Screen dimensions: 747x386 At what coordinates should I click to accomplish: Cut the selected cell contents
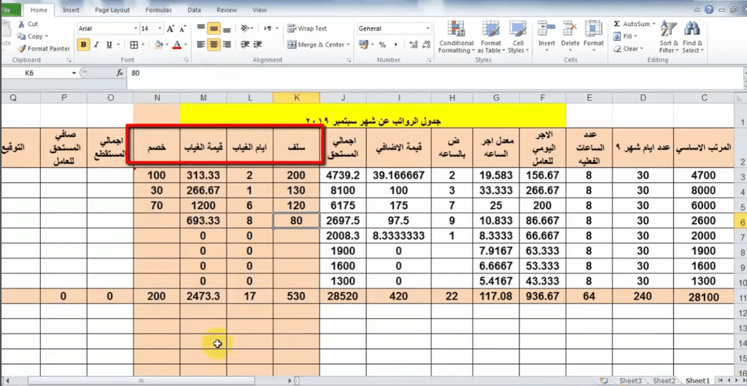(27, 24)
